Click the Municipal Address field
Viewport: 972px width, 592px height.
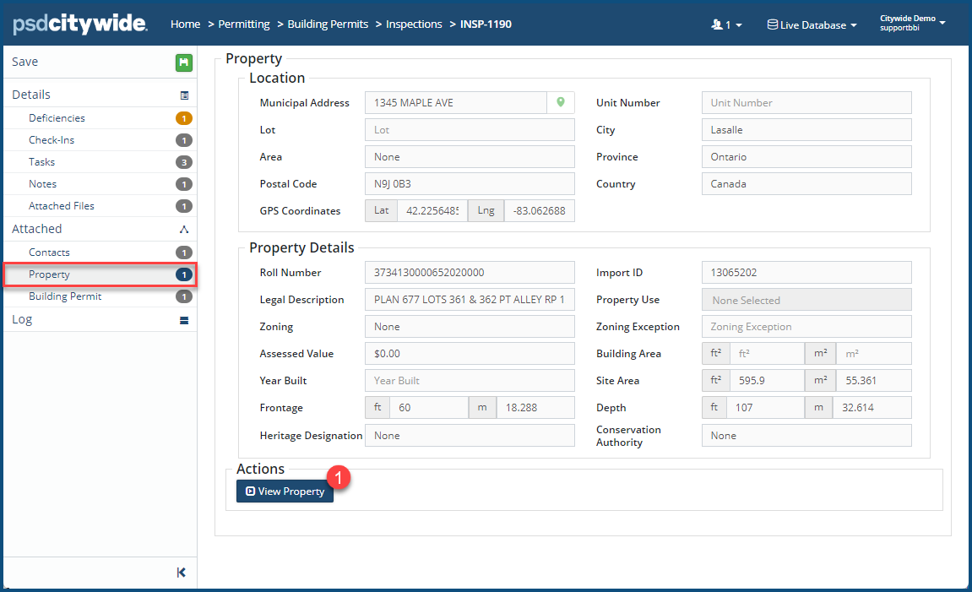pos(456,102)
